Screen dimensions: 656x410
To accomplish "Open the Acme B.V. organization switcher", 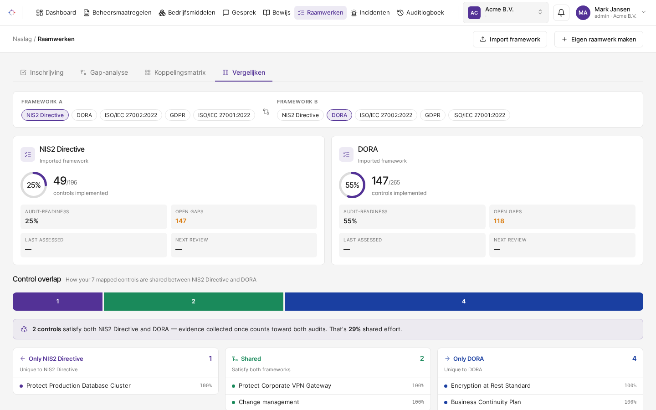I will (x=506, y=13).
